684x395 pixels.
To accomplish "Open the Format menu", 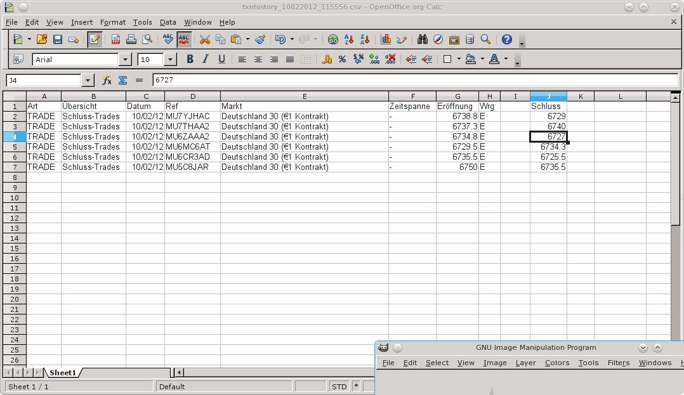I will tap(112, 22).
